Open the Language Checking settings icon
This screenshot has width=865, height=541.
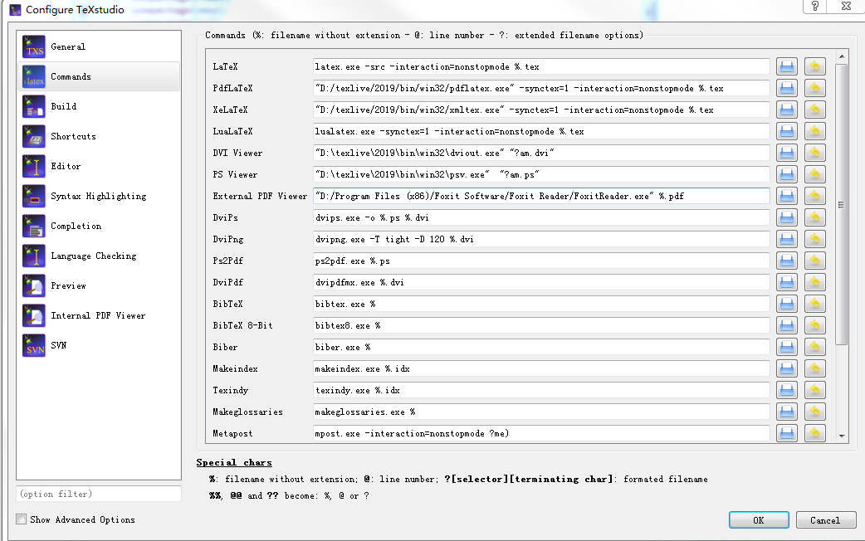click(x=33, y=256)
